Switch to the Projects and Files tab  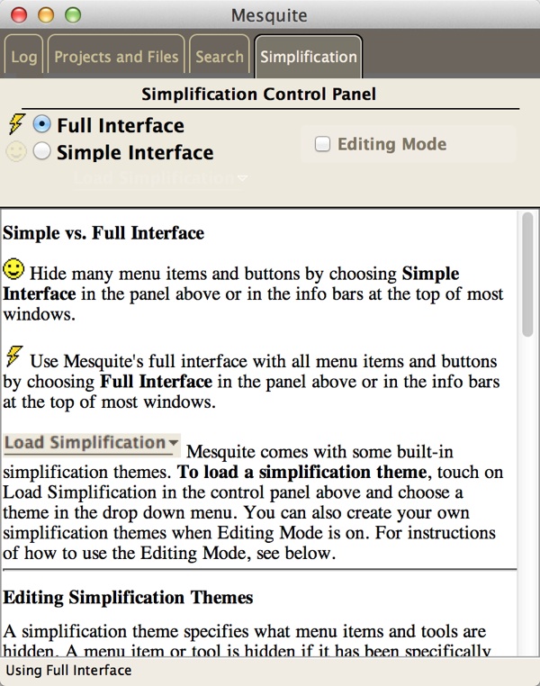click(x=116, y=57)
